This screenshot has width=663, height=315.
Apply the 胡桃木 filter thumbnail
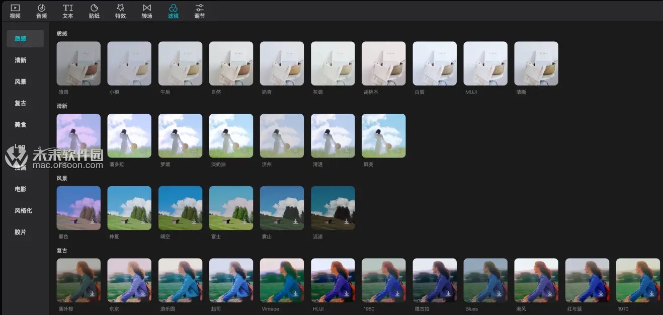[x=384, y=63]
